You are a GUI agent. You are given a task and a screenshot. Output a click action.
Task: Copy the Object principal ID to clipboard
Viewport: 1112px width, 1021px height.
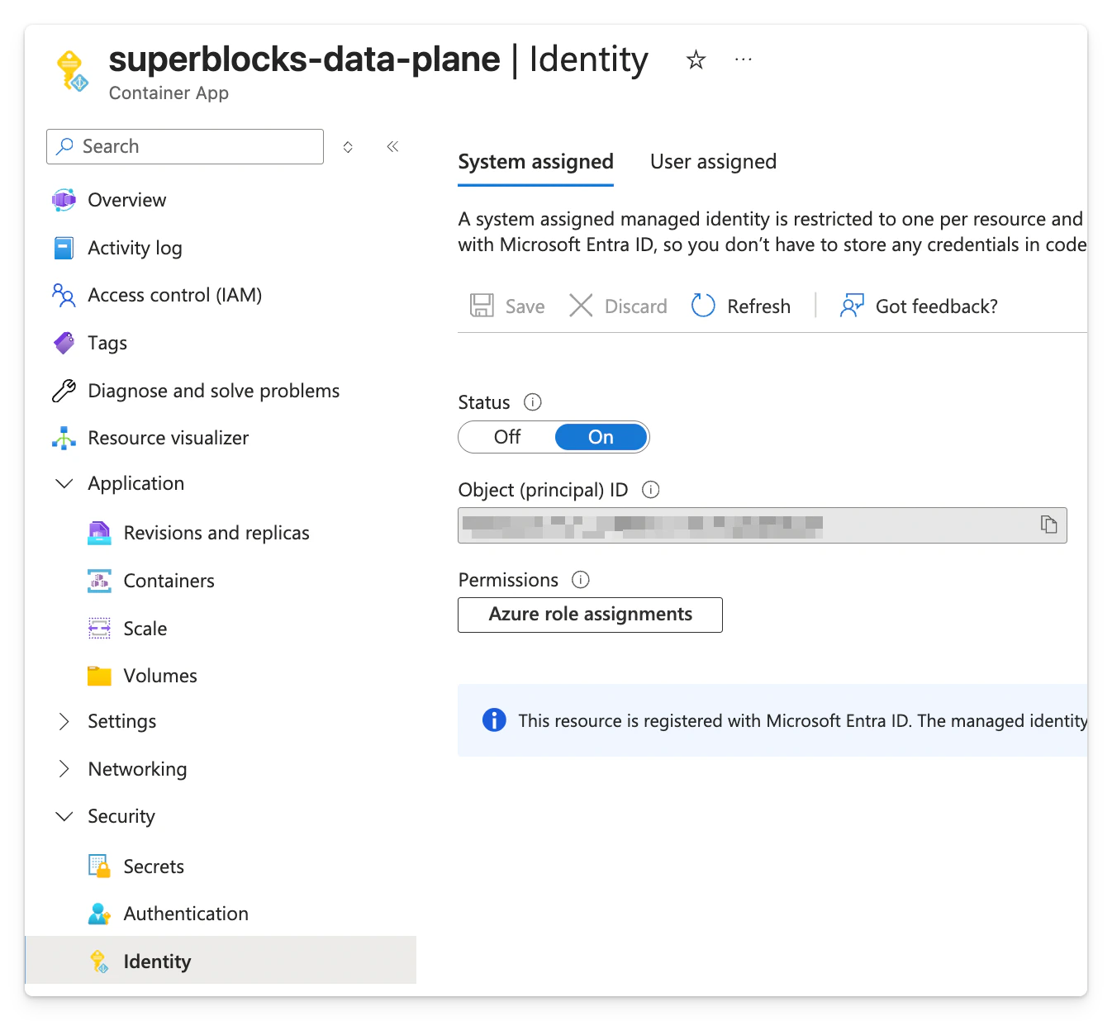point(1048,525)
